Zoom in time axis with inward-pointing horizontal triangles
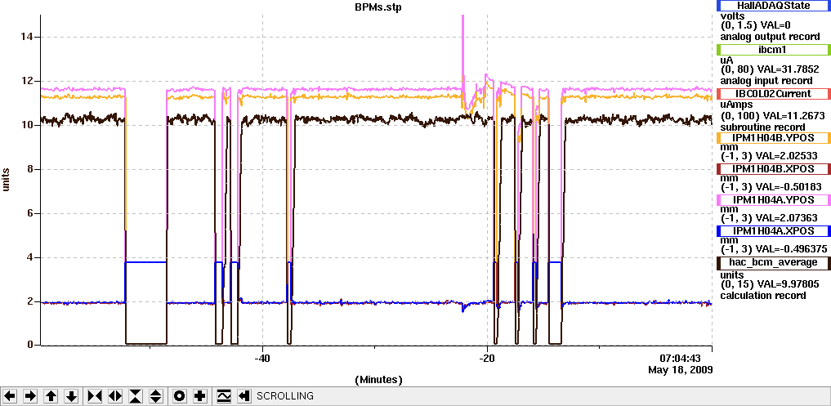 click(95, 396)
